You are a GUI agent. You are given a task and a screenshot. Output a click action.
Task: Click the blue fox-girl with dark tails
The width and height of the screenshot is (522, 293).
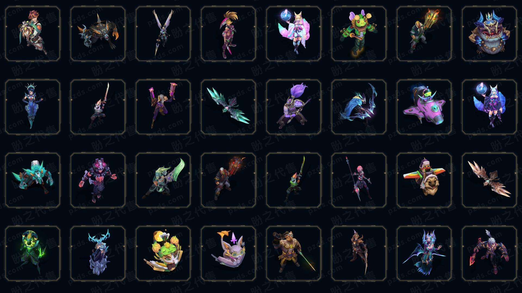point(489,107)
